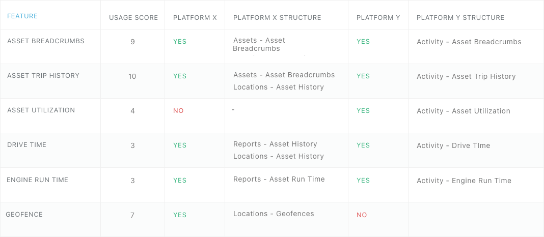Open the ASSET TRIP HISTORY feature
This screenshot has height=237, width=544.
tap(43, 76)
